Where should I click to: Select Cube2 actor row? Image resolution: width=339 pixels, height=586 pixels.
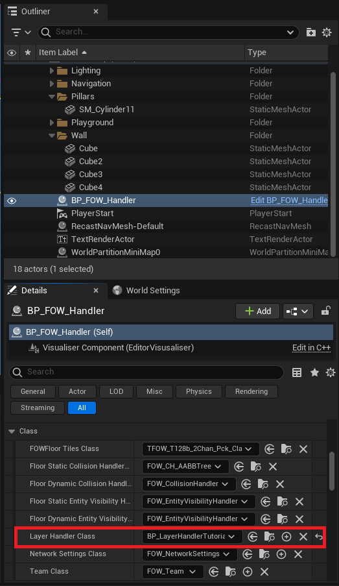[x=166, y=162]
